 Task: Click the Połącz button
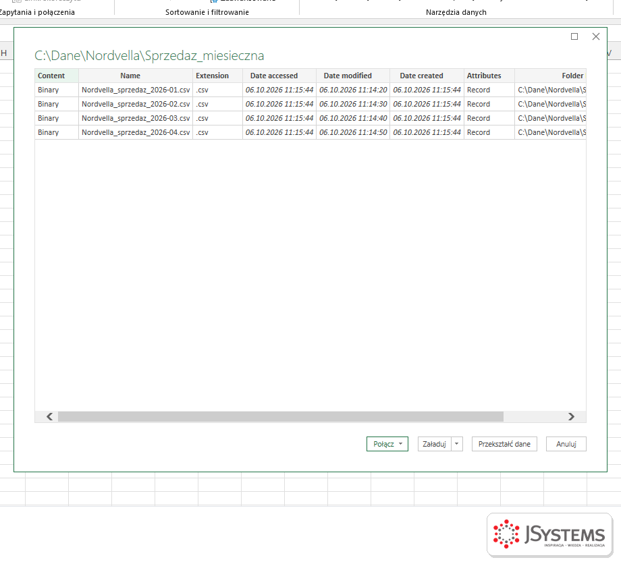coord(387,444)
